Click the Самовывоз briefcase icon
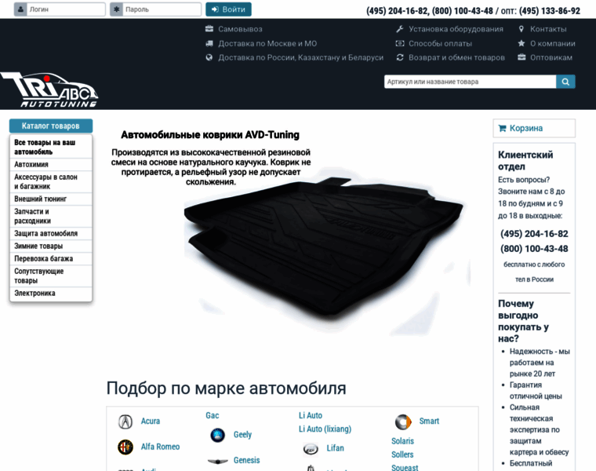Screen dimensions: 596x471 209,28
